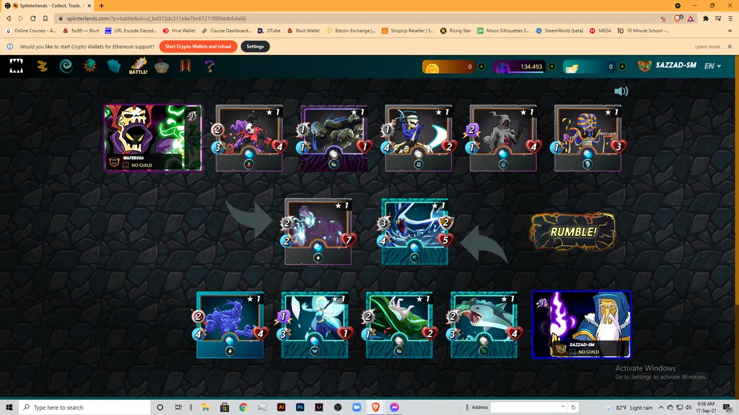The height and width of the screenshot is (415, 739).
Task: Open the Splinterlands home logo
Action: coord(16,66)
